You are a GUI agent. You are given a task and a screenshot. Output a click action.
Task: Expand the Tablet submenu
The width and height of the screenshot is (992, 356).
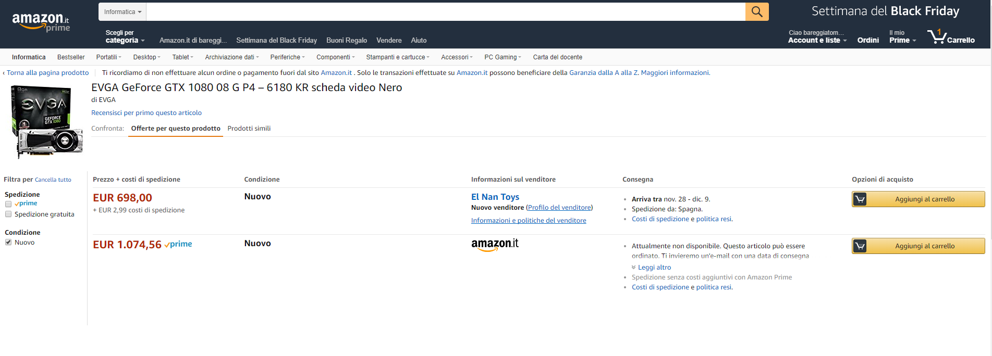pyautogui.click(x=182, y=57)
